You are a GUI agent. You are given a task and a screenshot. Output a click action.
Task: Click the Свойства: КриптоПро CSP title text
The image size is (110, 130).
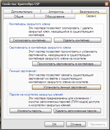click(x=21, y=4)
